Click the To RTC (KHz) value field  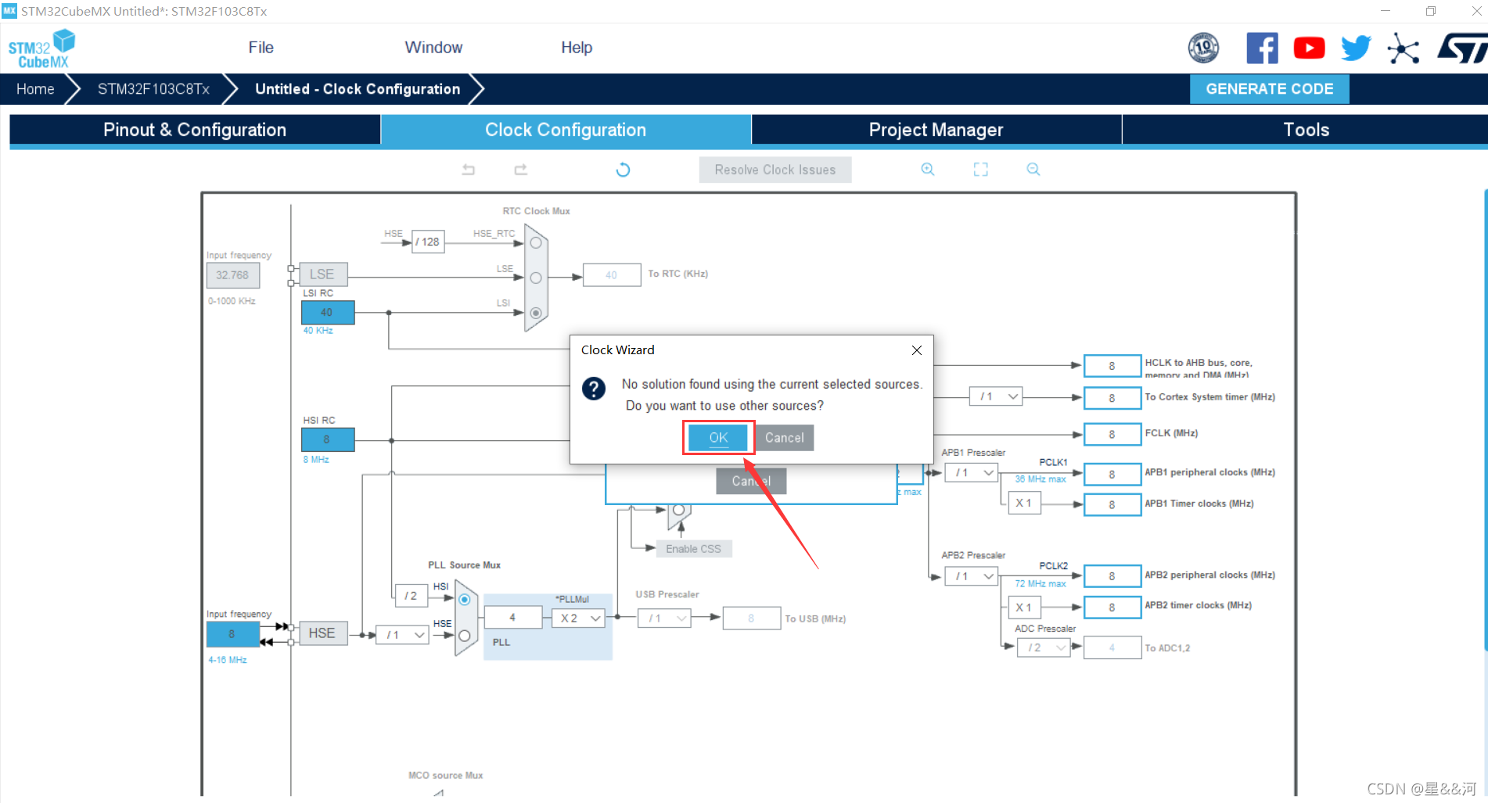tap(612, 275)
